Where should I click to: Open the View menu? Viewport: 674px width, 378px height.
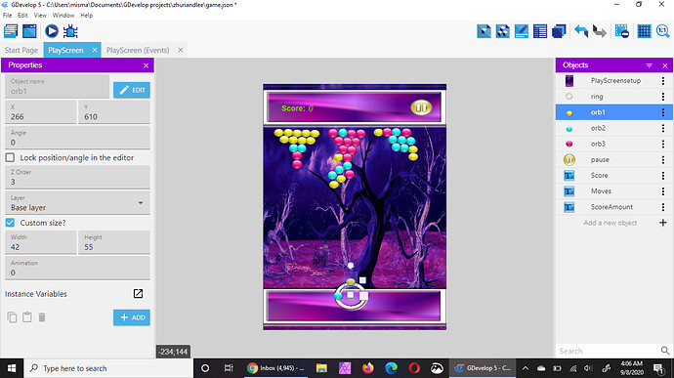[40, 15]
